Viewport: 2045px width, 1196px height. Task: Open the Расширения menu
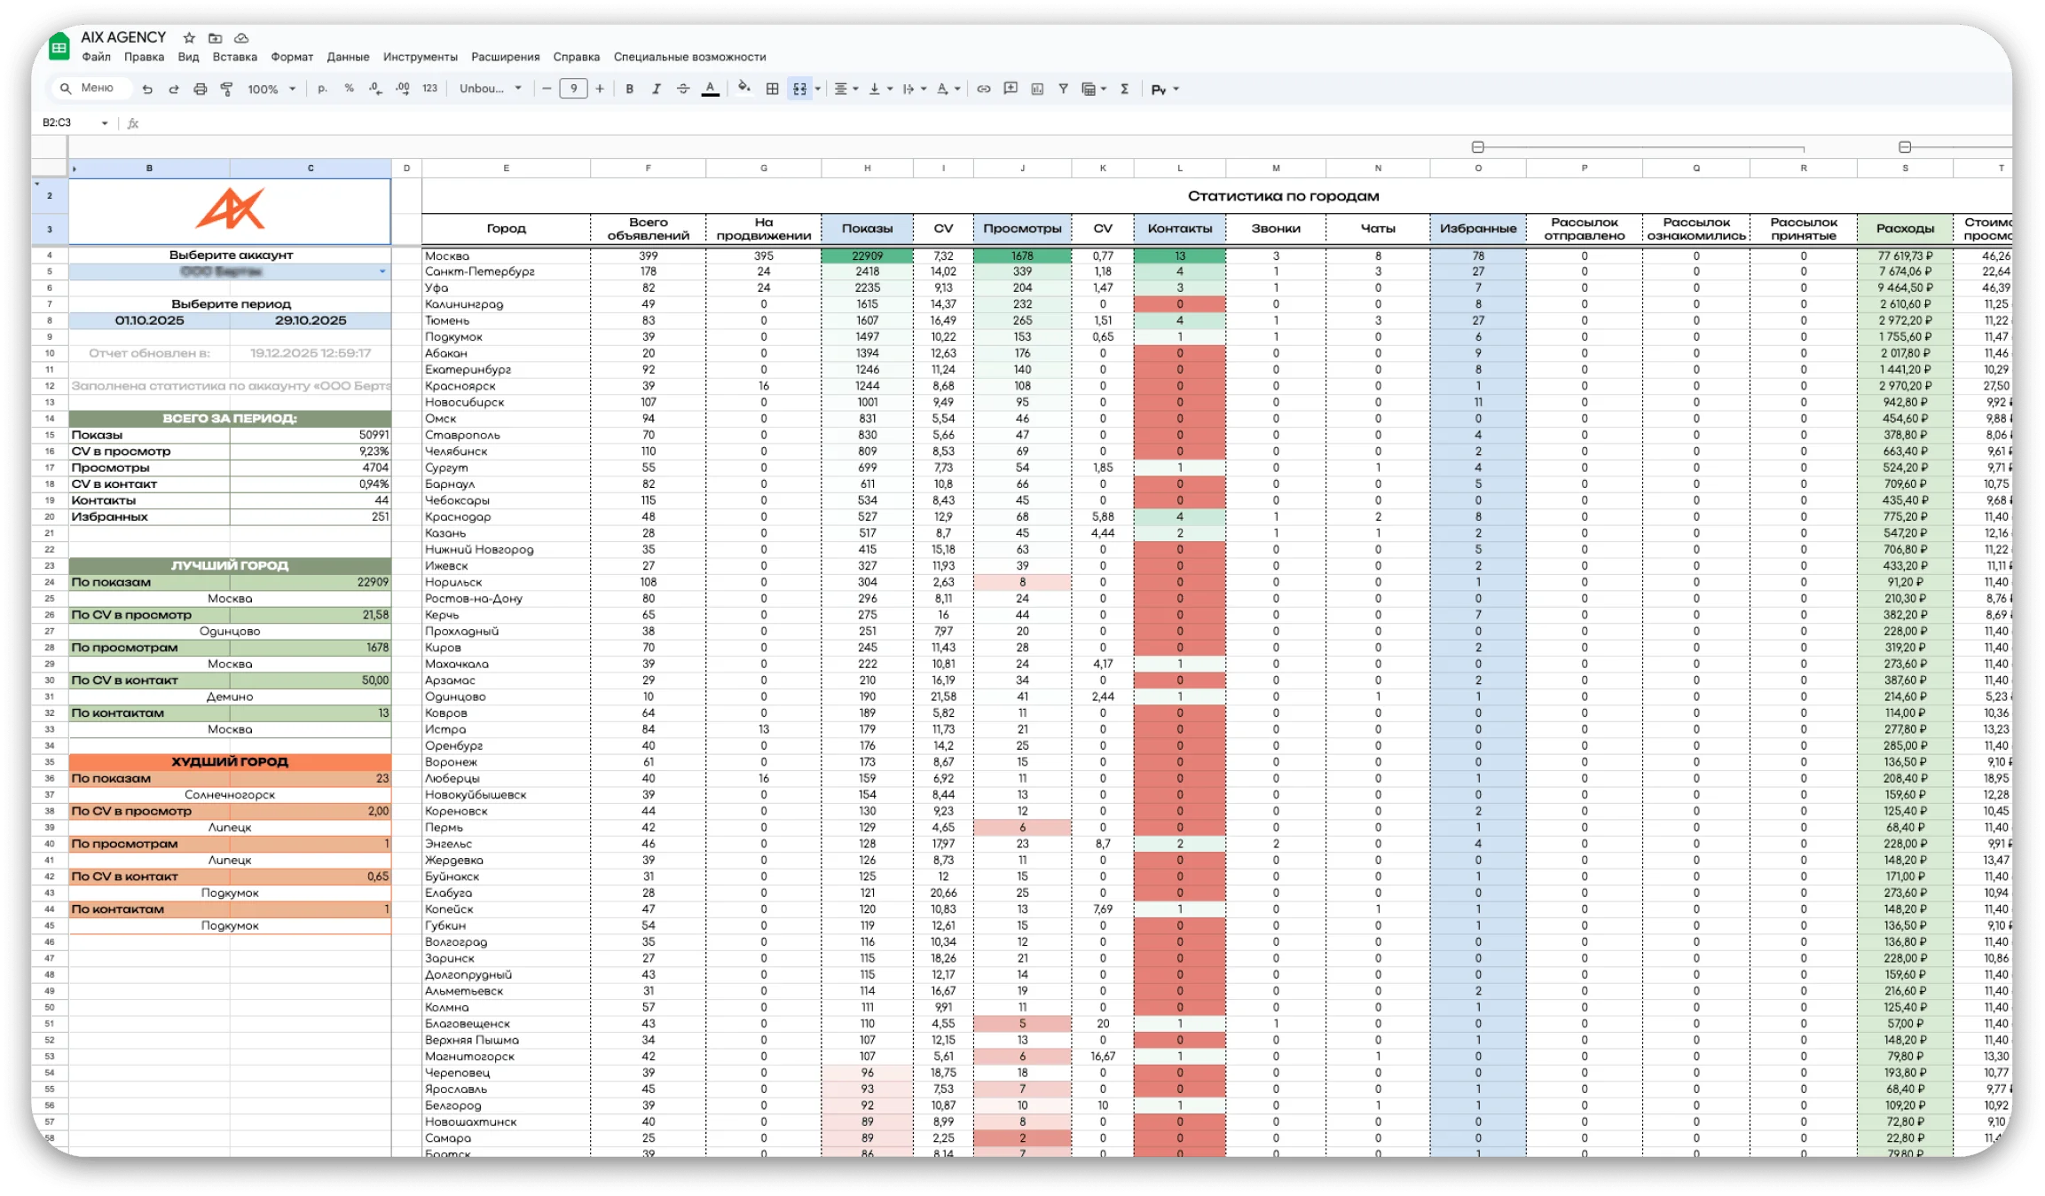coord(505,57)
